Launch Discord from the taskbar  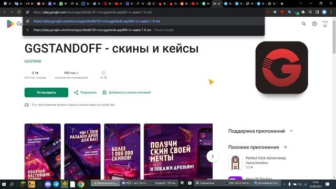[48, 184]
